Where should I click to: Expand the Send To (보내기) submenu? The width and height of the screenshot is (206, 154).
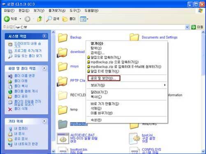[x=127, y=85]
